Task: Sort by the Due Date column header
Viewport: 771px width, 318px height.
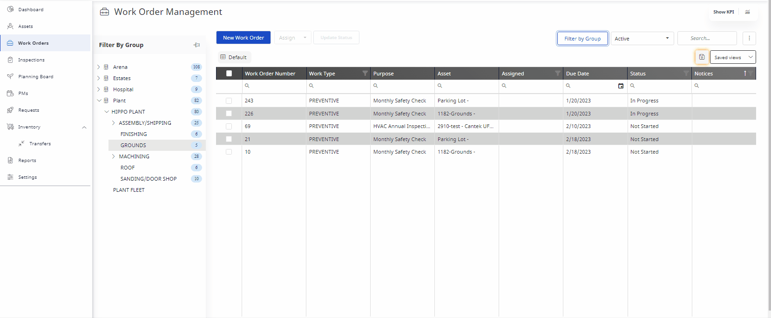Action: pos(577,74)
